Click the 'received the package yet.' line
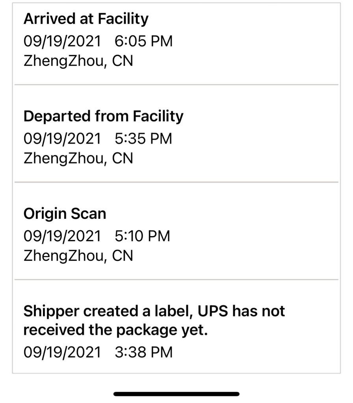The image size is (353, 403). (x=115, y=330)
